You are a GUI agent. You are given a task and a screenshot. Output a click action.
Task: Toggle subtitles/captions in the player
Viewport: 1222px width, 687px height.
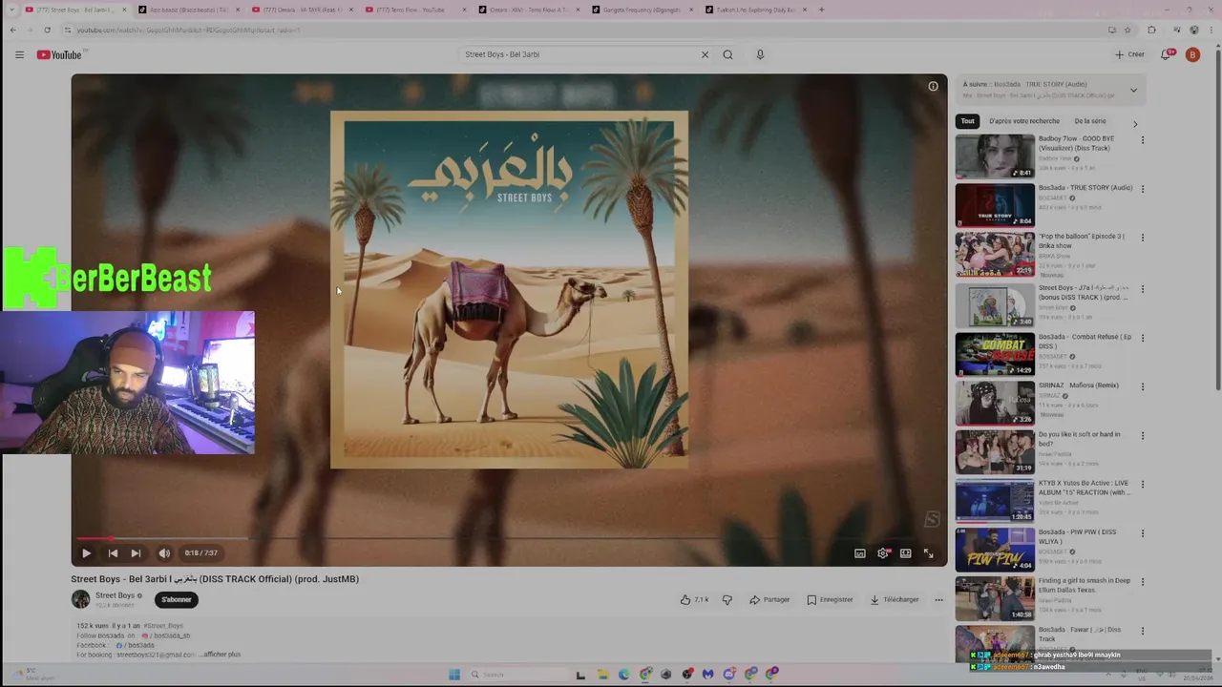point(859,552)
